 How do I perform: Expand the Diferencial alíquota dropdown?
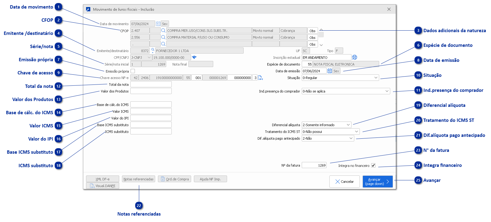pyautogui.click(x=348, y=125)
